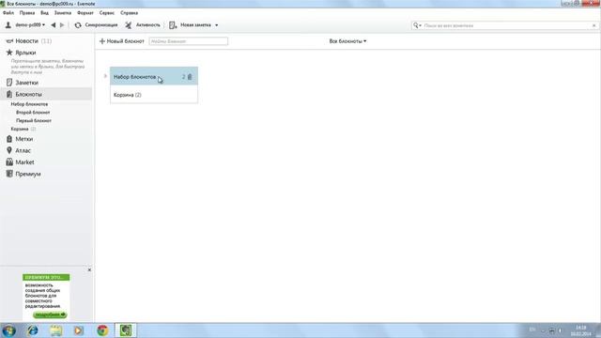Open the demo-pc009 account dropdown

click(x=30, y=25)
